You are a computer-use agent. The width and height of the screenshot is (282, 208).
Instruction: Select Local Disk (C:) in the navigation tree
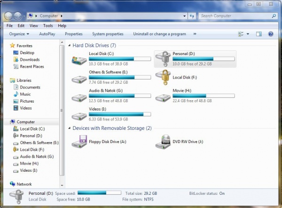pyautogui.click(x=29, y=129)
